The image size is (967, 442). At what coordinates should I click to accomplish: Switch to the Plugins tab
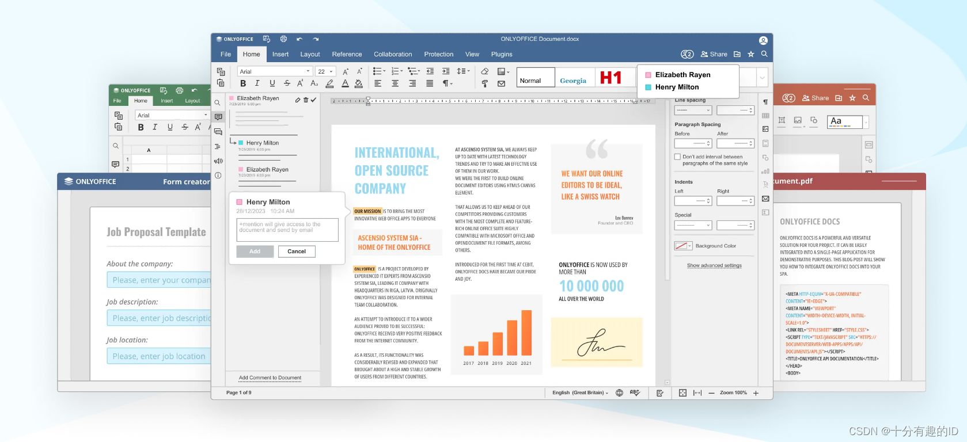click(x=502, y=54)
